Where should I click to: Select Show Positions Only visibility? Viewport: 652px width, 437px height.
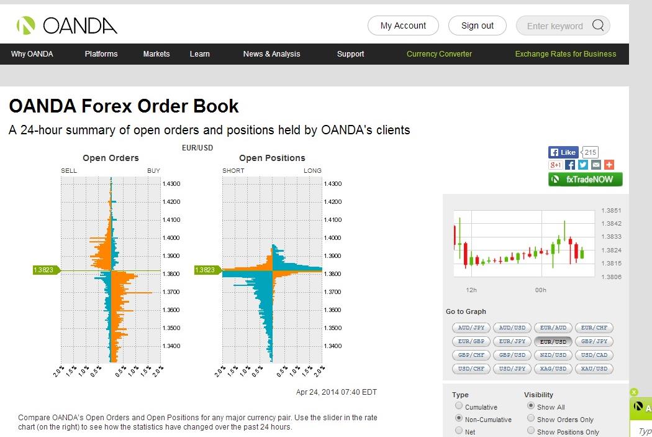coord(530,430)
